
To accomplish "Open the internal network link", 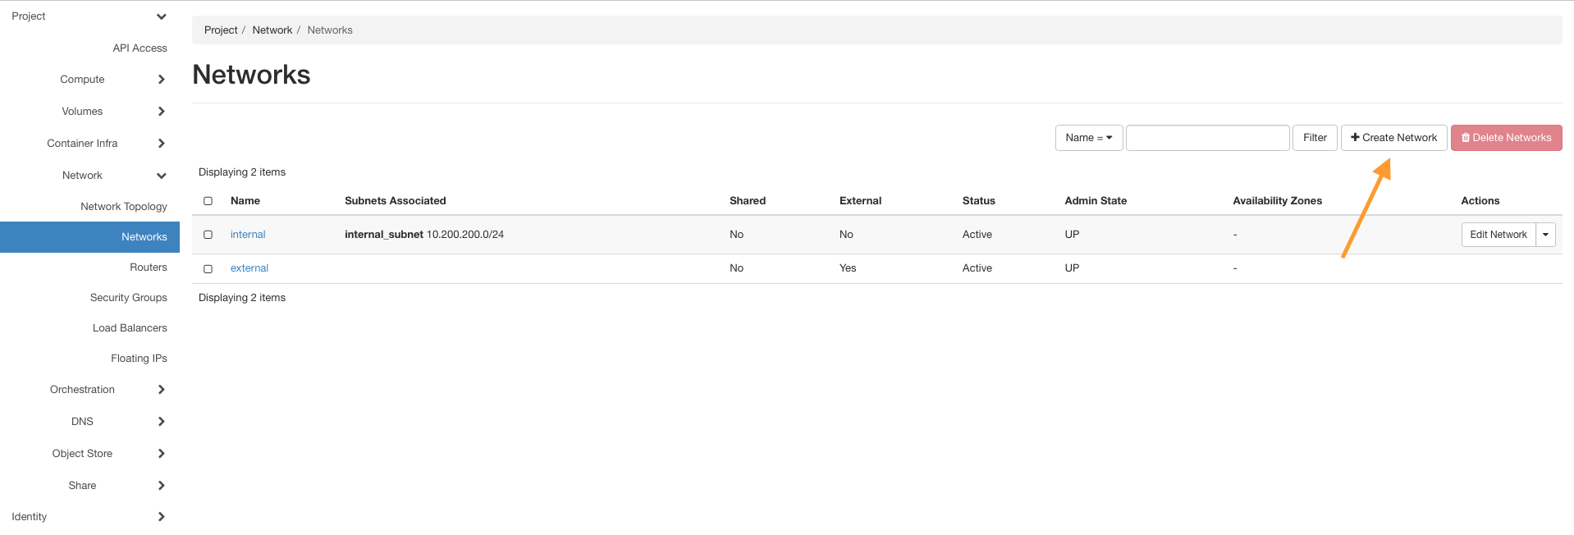I will 248,235.
